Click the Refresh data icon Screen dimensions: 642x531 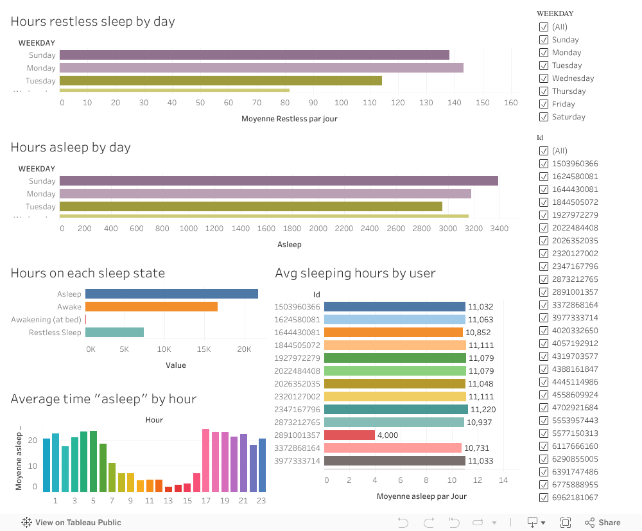478,523
